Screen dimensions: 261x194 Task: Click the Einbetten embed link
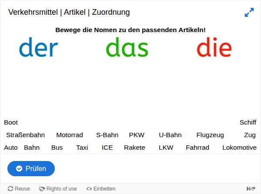101,189
